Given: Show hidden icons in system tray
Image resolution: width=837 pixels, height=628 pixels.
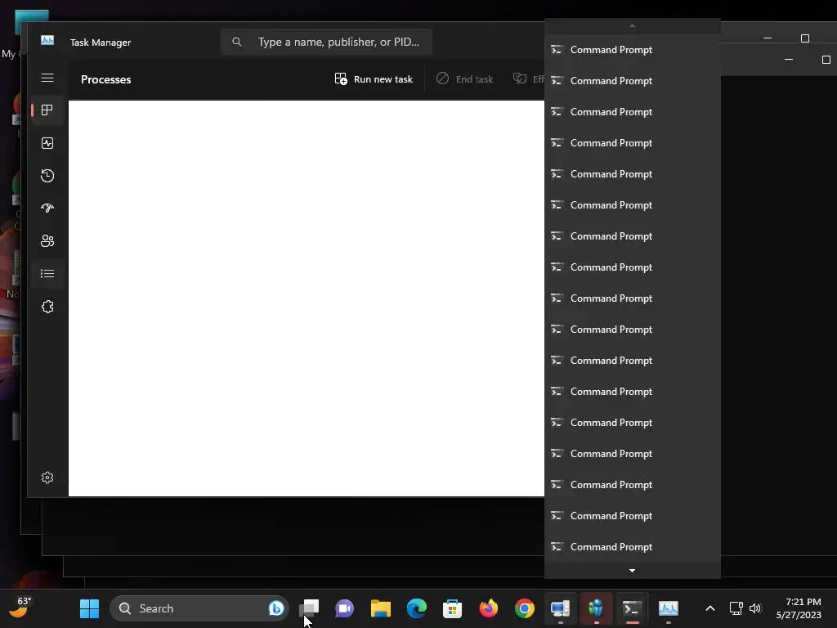Looking at the screenshot, I should coord(710,608).
